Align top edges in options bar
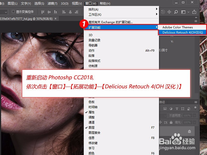207x155 pixels. coord(43,12)
